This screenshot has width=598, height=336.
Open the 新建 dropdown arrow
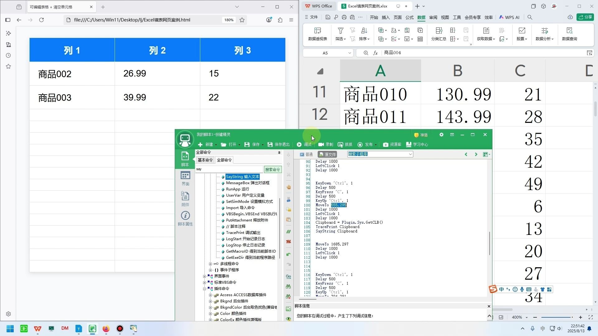pos(216,144)
